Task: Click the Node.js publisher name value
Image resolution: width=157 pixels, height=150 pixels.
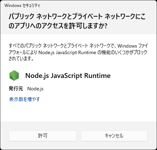Action: tap(35, 89)
